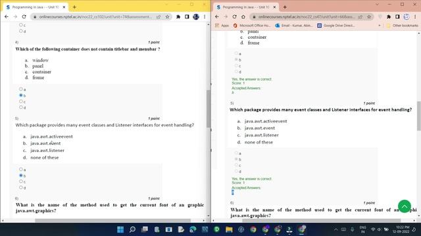Screen dimensions: 421x236
Task: Open the Other bookmarks folder
Action: pyautogui.click(x=402, y=26)
